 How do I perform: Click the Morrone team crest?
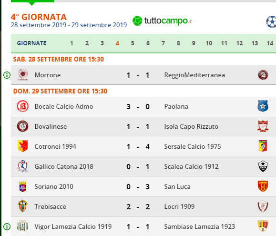pos(23,75)
